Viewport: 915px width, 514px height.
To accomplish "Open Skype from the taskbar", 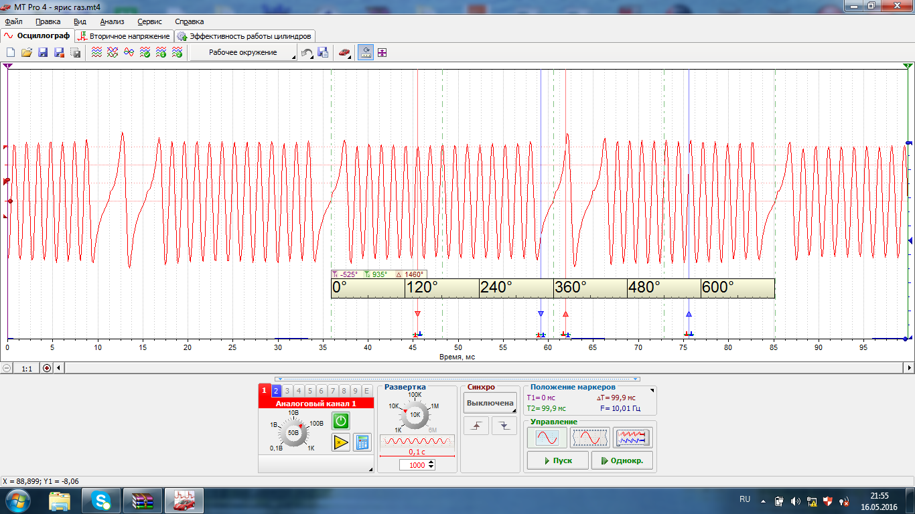I will (x=101, y=501).
